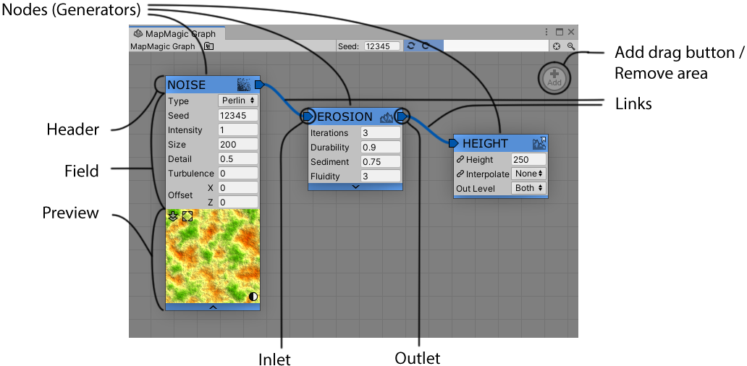
Task: Expand the Erosion node bottom chevron
Action: [355, 187]
